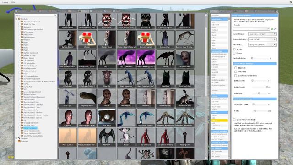Select SCP Ultimate Edition in the tree

coord(31,77)
